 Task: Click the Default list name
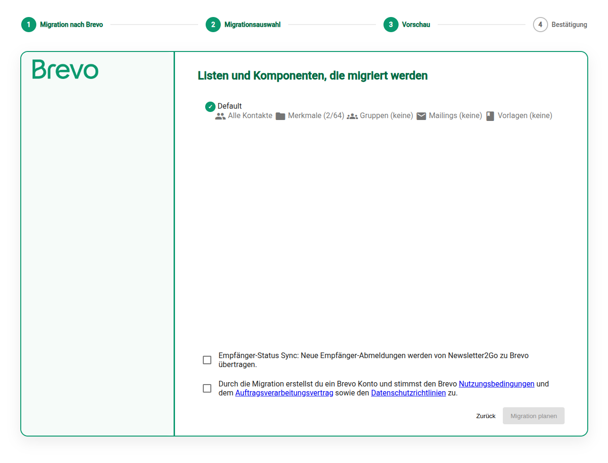click(230, 106)
